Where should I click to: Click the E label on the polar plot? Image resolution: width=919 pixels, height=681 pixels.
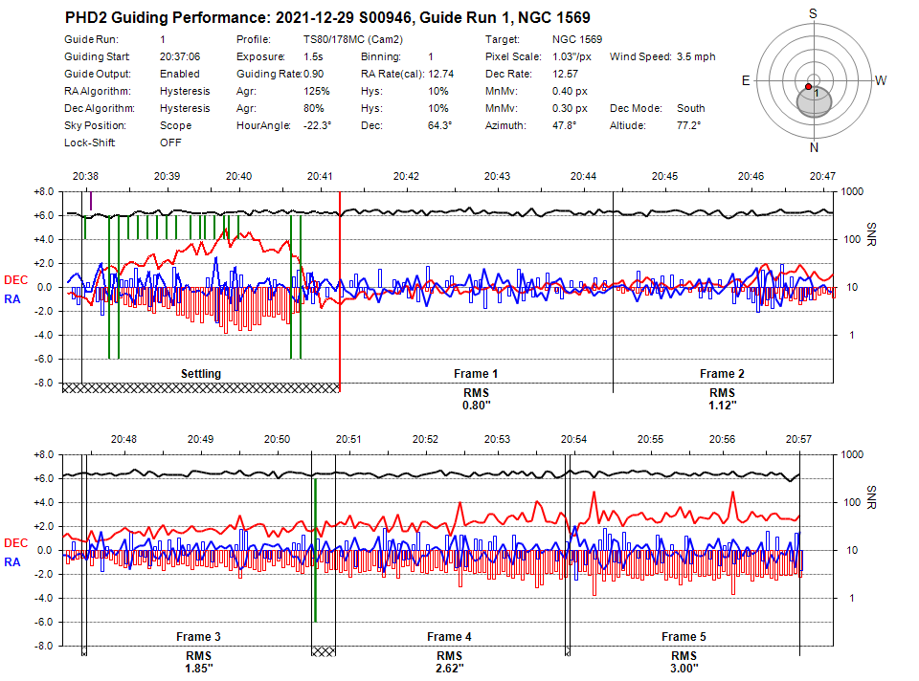(x=746, y=80)
